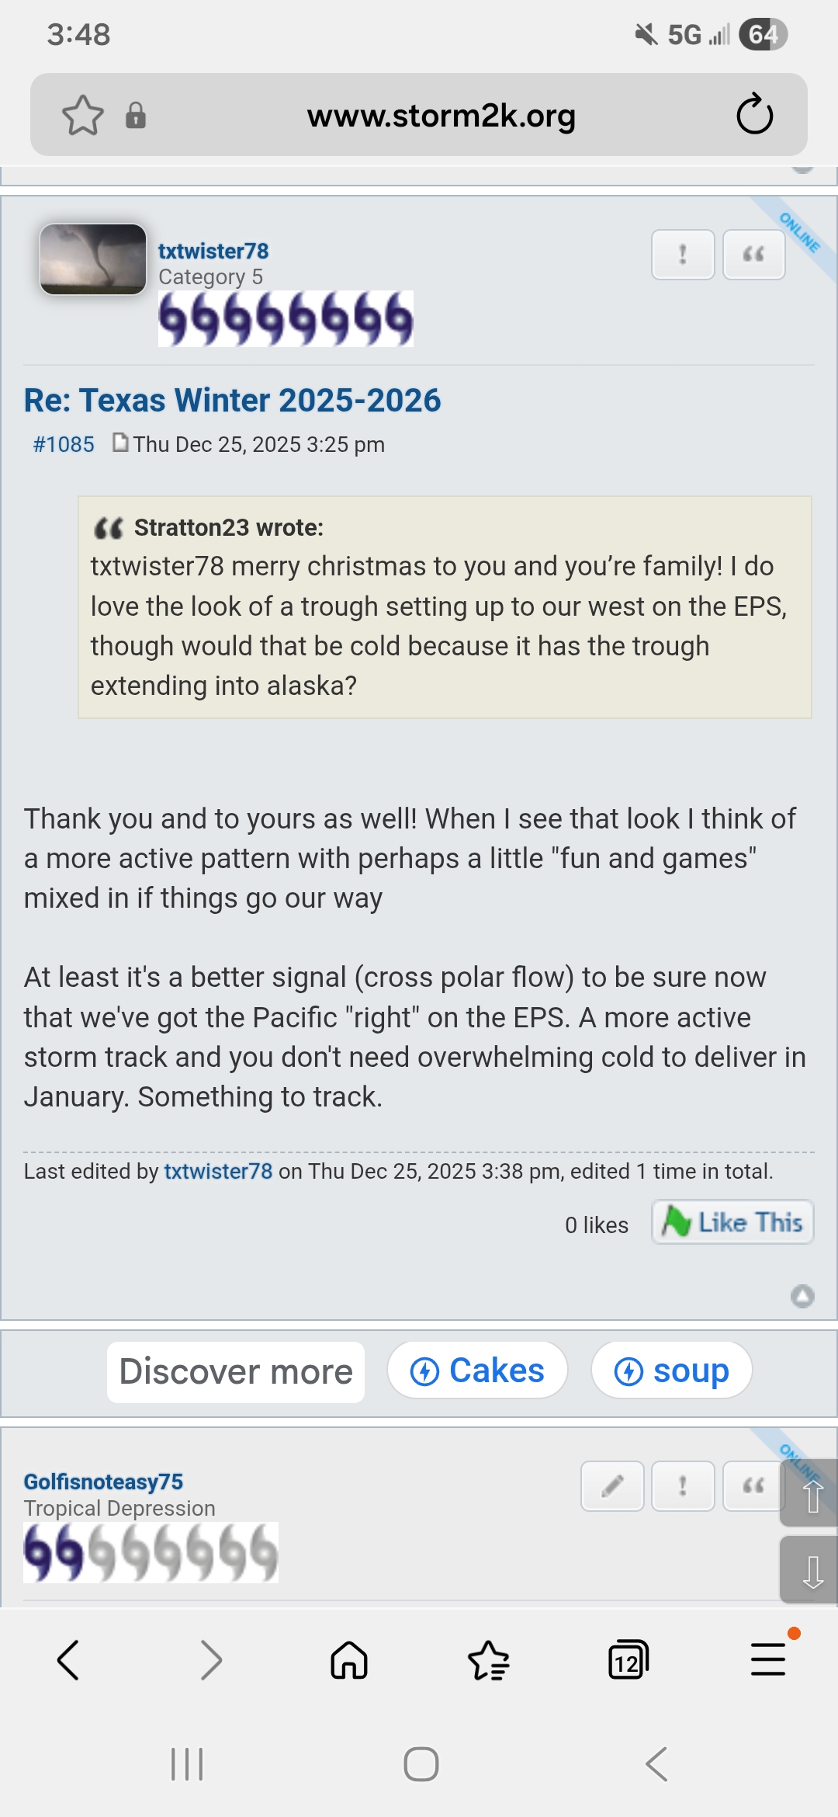Open the browser hamburger menu
Image resolution: width=838 pixels, height=1817 pixels.
(768, 1660)
